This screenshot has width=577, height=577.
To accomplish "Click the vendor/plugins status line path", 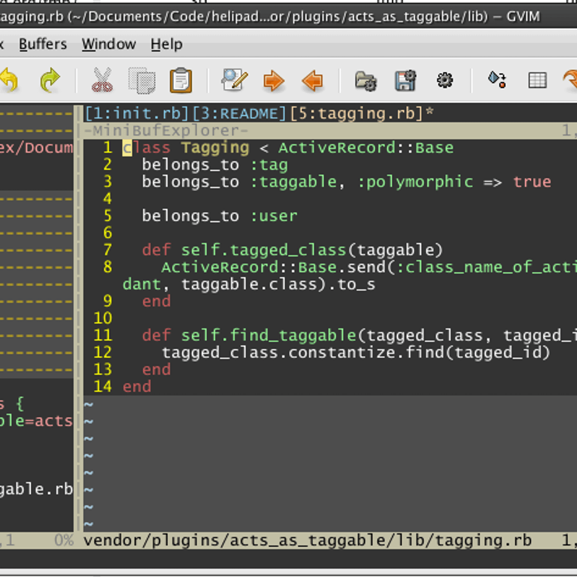I will tap(308, 540).
